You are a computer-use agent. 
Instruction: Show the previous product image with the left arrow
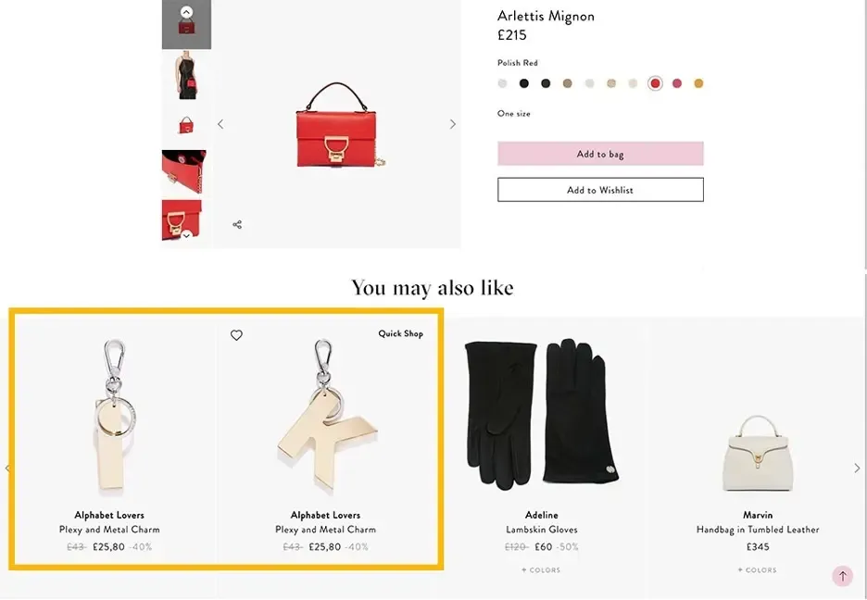220,124
